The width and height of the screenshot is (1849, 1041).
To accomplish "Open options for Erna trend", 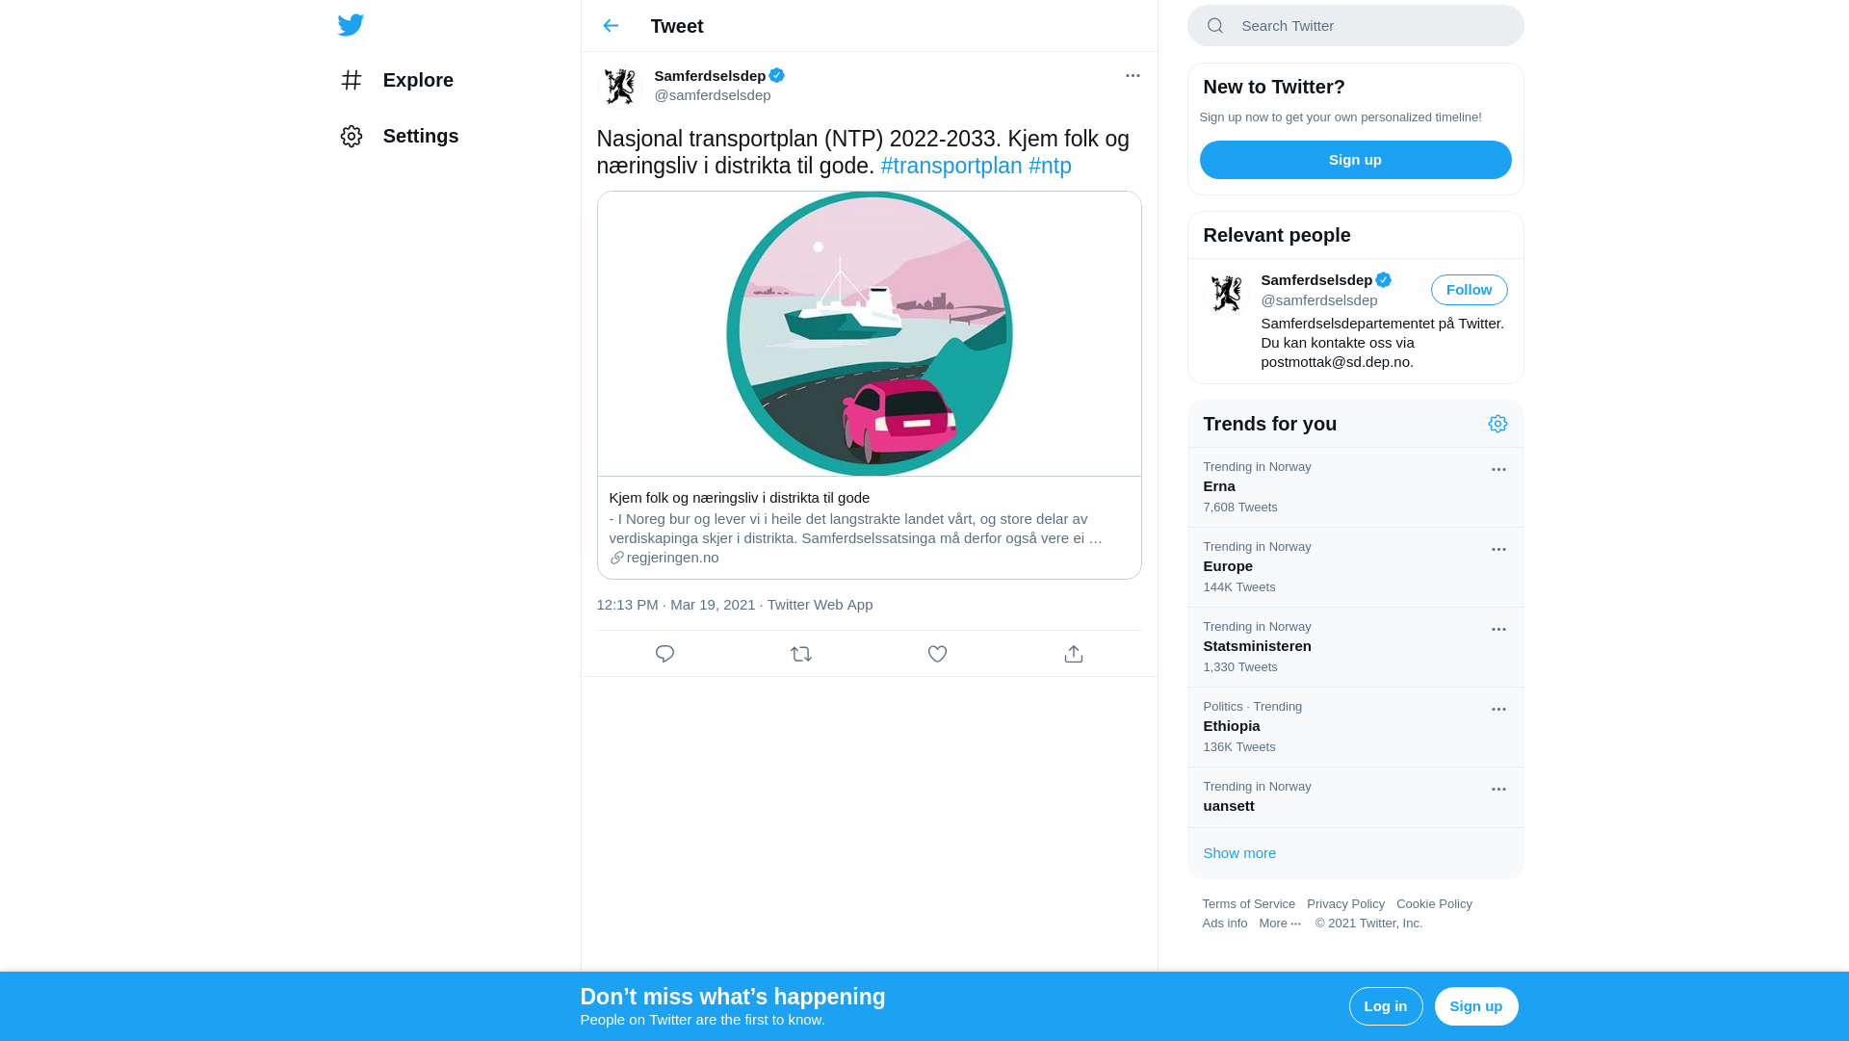I will (1498, 470).
